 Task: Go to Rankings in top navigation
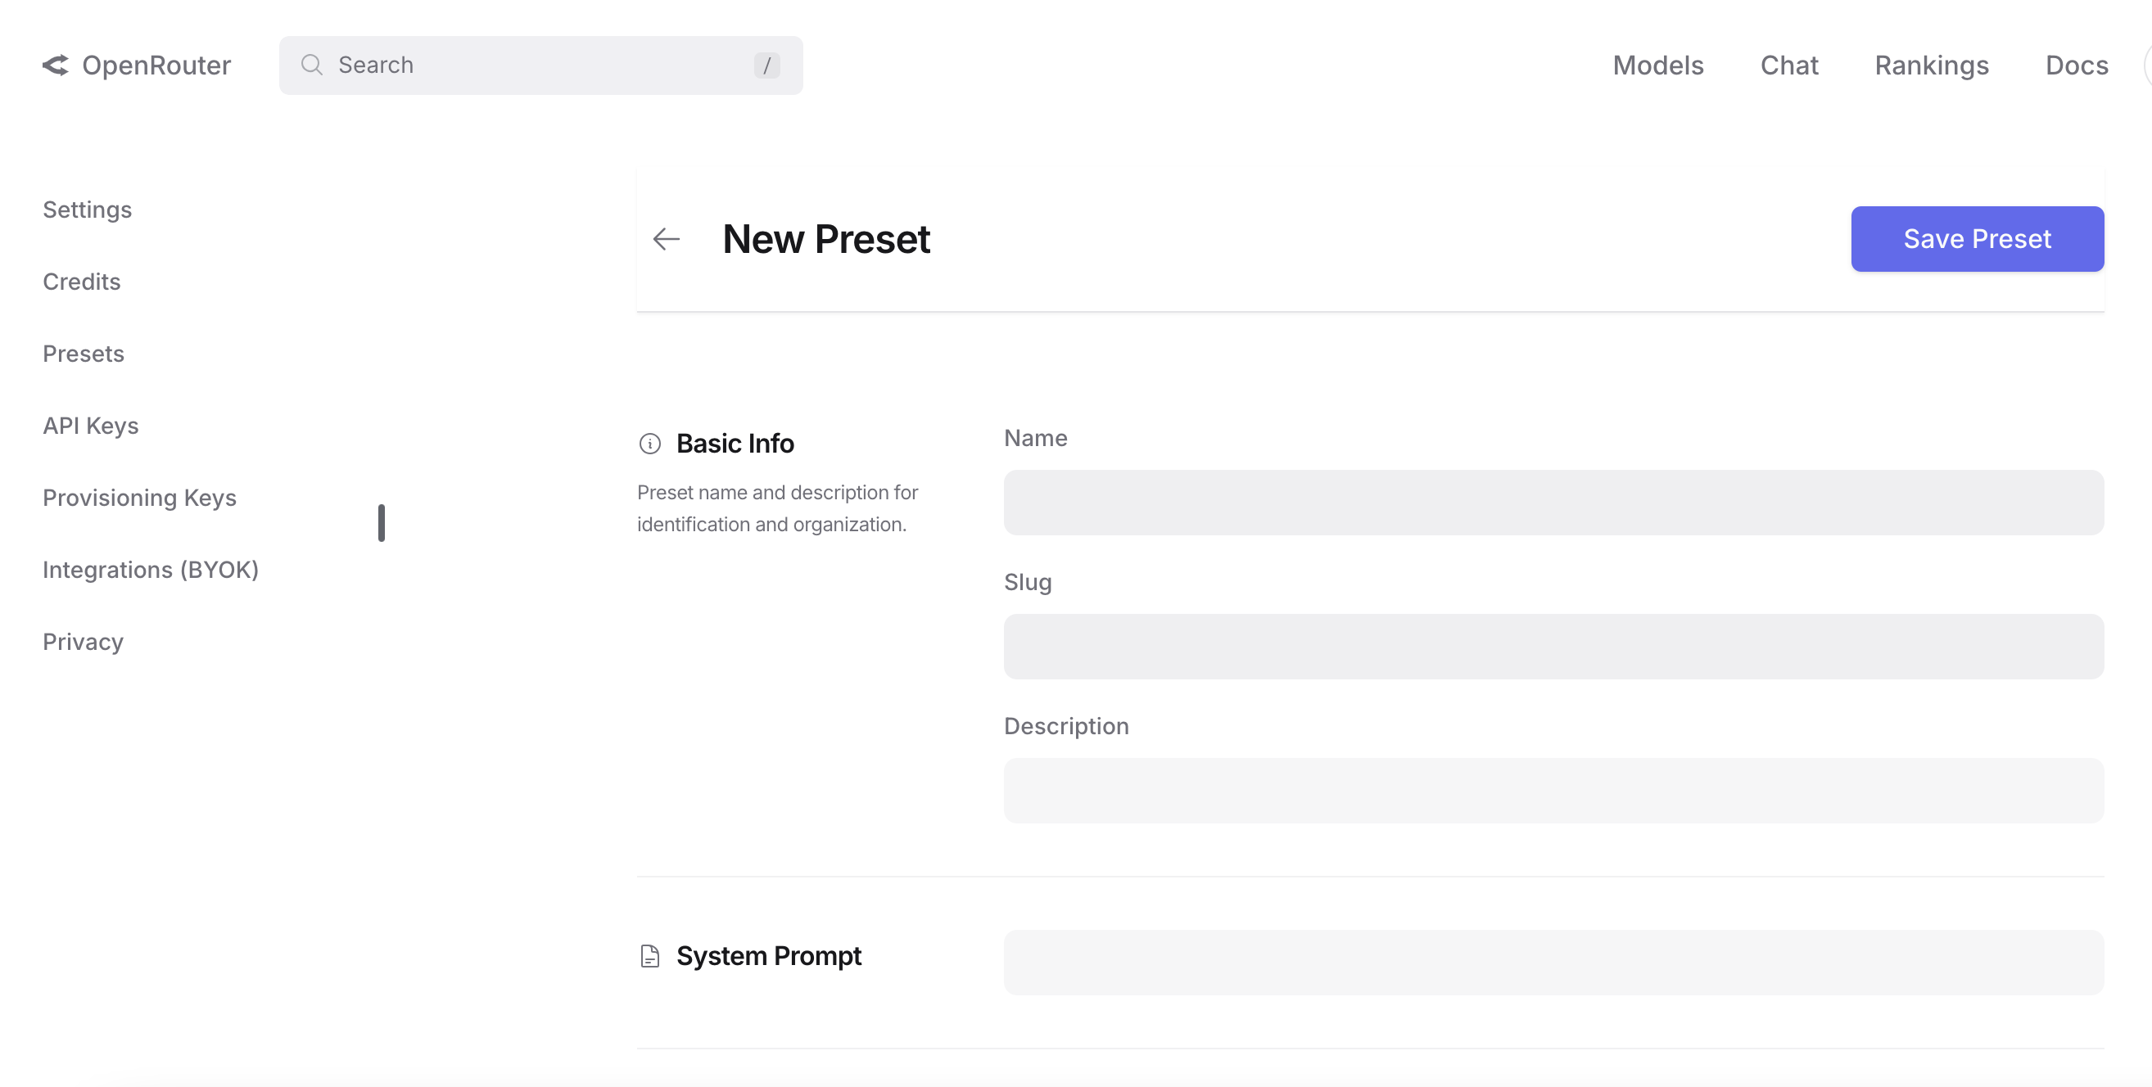point(1931,65)
